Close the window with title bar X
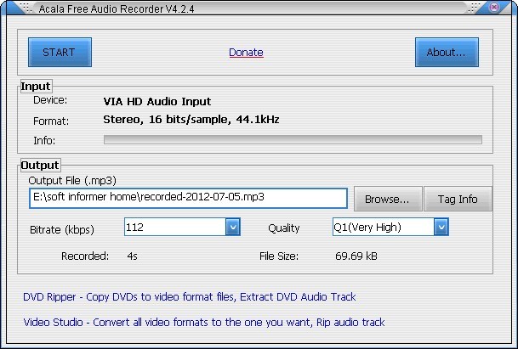This screenshot has width=518, height=349. (x=494, y=8)
